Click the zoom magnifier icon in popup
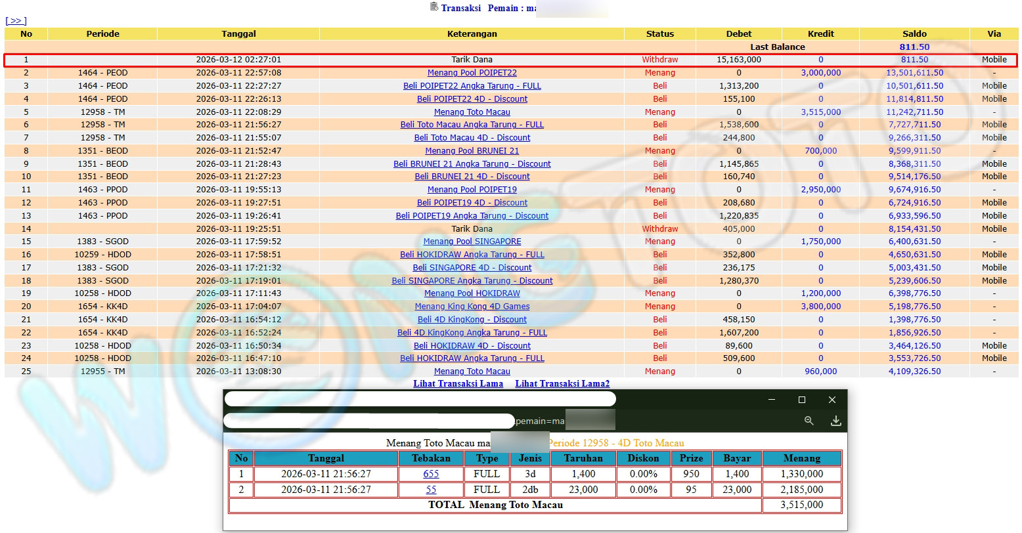The image size is (1022, 533). click(x=809, y=421)
